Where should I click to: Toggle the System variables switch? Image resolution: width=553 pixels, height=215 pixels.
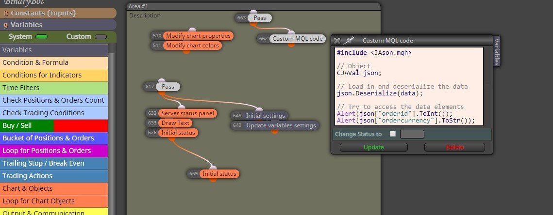[x=42, y=37]
